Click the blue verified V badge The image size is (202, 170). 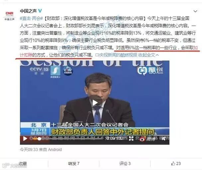[x=40, y=11]
